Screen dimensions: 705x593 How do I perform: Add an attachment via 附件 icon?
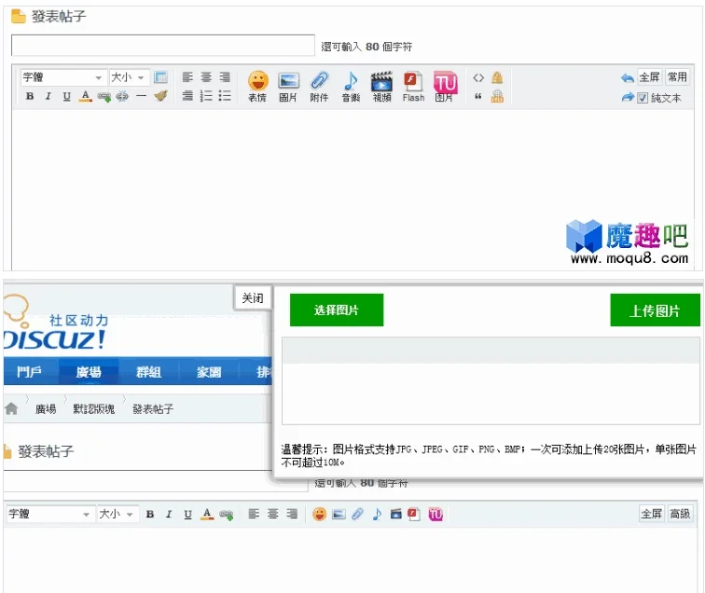click(x=319, y=87)
